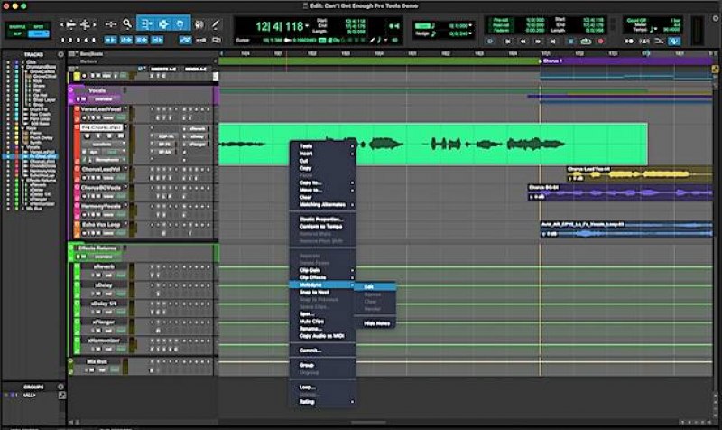
Task: Select the xFlanger track name
Action: (104, 322)
